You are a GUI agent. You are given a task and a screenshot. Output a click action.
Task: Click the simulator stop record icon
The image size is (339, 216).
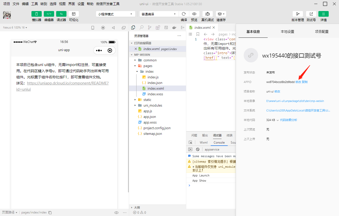[103, 28]
